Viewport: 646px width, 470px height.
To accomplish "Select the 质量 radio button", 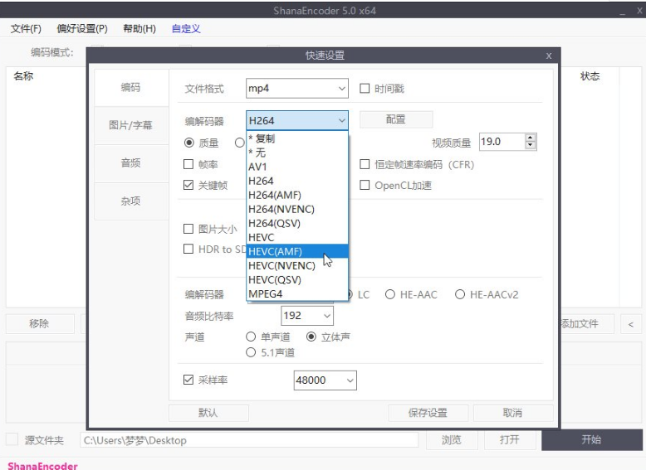I will (x=189, y=143).
